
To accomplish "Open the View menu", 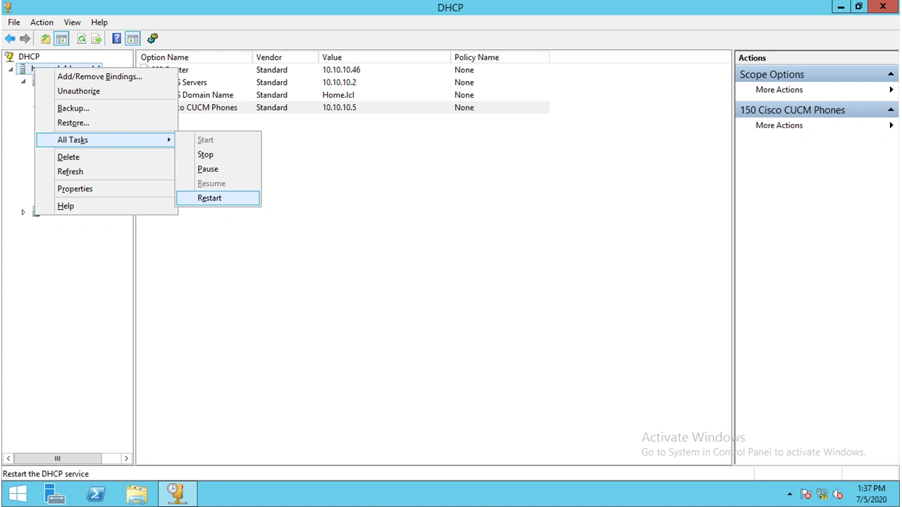I will coord(72,23).
